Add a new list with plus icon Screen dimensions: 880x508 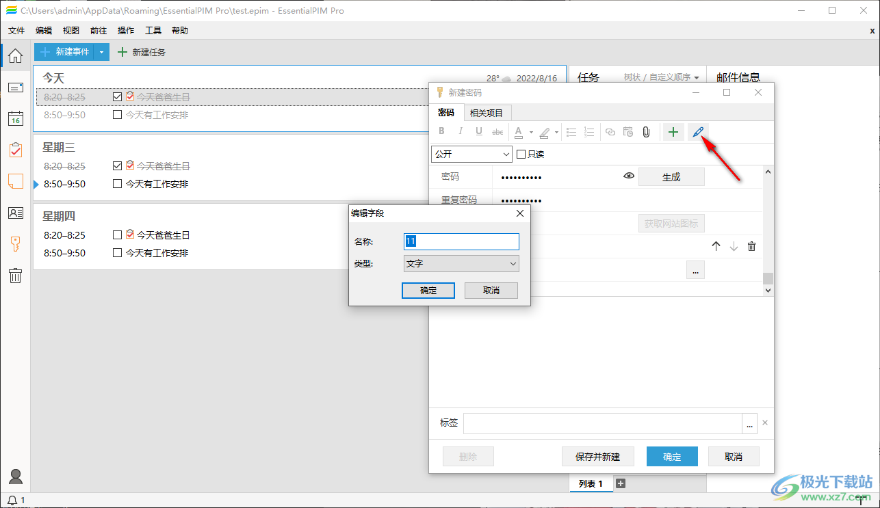[x=621, y=483]
